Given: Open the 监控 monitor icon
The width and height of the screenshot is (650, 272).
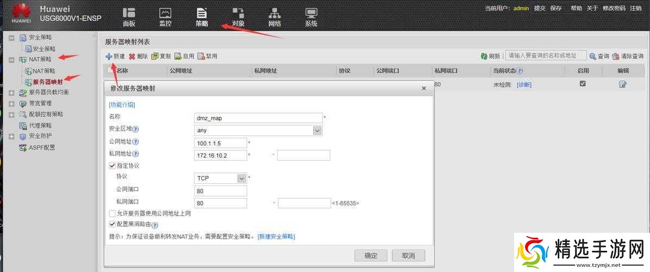Looking at the screenshot, I should pyautogui.click(x=165, y=13).
